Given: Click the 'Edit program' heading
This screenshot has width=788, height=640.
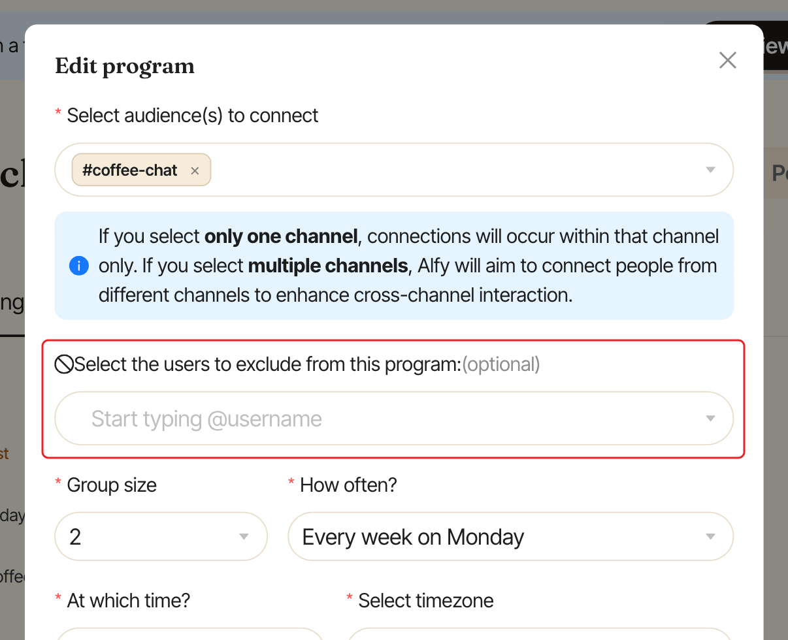Looking at the screenshot, I should pos(125,67).
